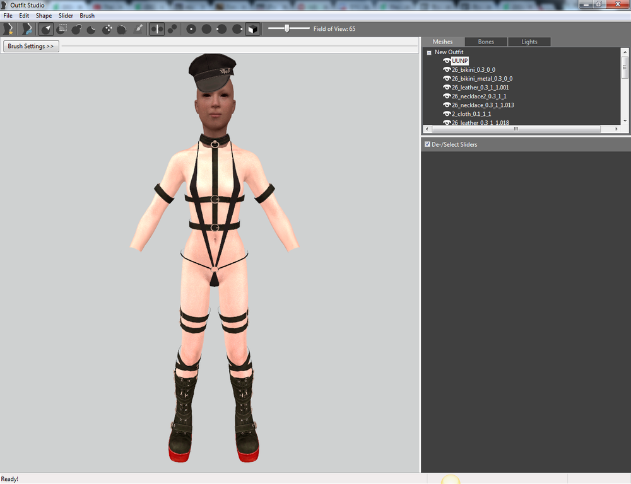Click the Field of View slider handle
Viewport: 631px width, 484px height.
[287, 28]
